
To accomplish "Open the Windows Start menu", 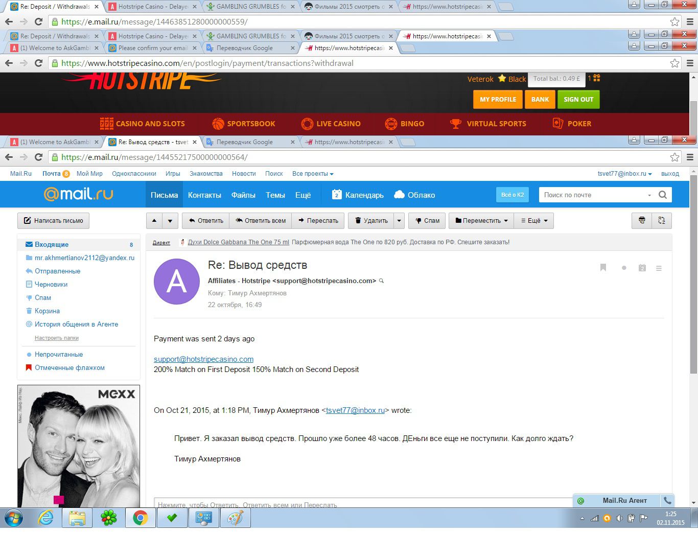I will coord(14,518).
